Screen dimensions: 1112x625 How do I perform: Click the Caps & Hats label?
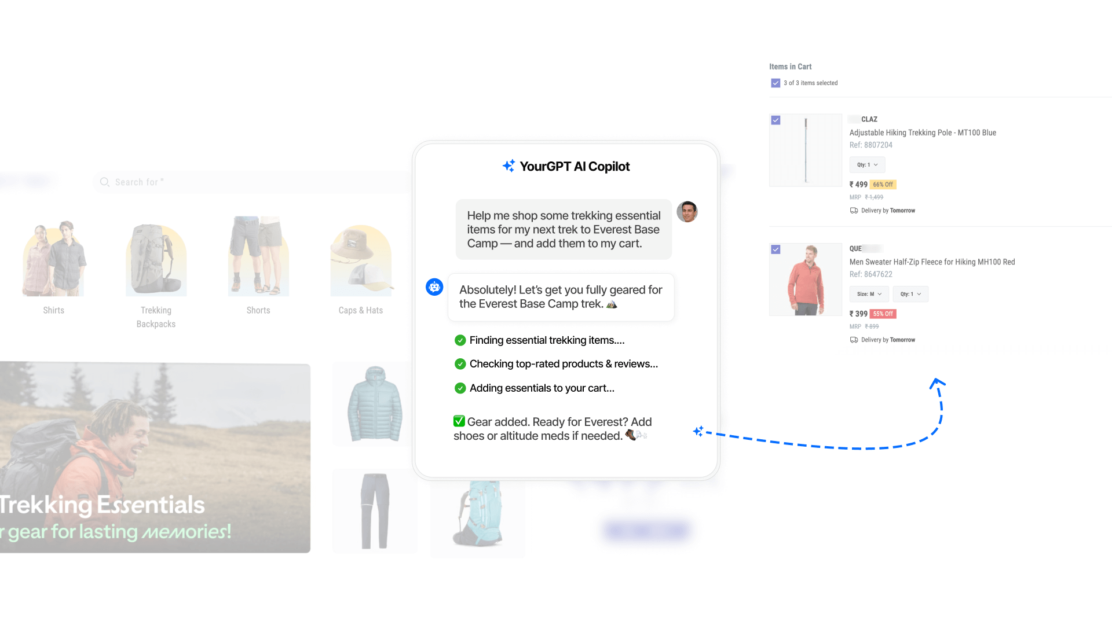pyautogui.click(x=361, y=310)
